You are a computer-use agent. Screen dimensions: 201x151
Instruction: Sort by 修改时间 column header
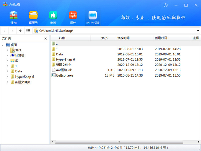point(123,38)
